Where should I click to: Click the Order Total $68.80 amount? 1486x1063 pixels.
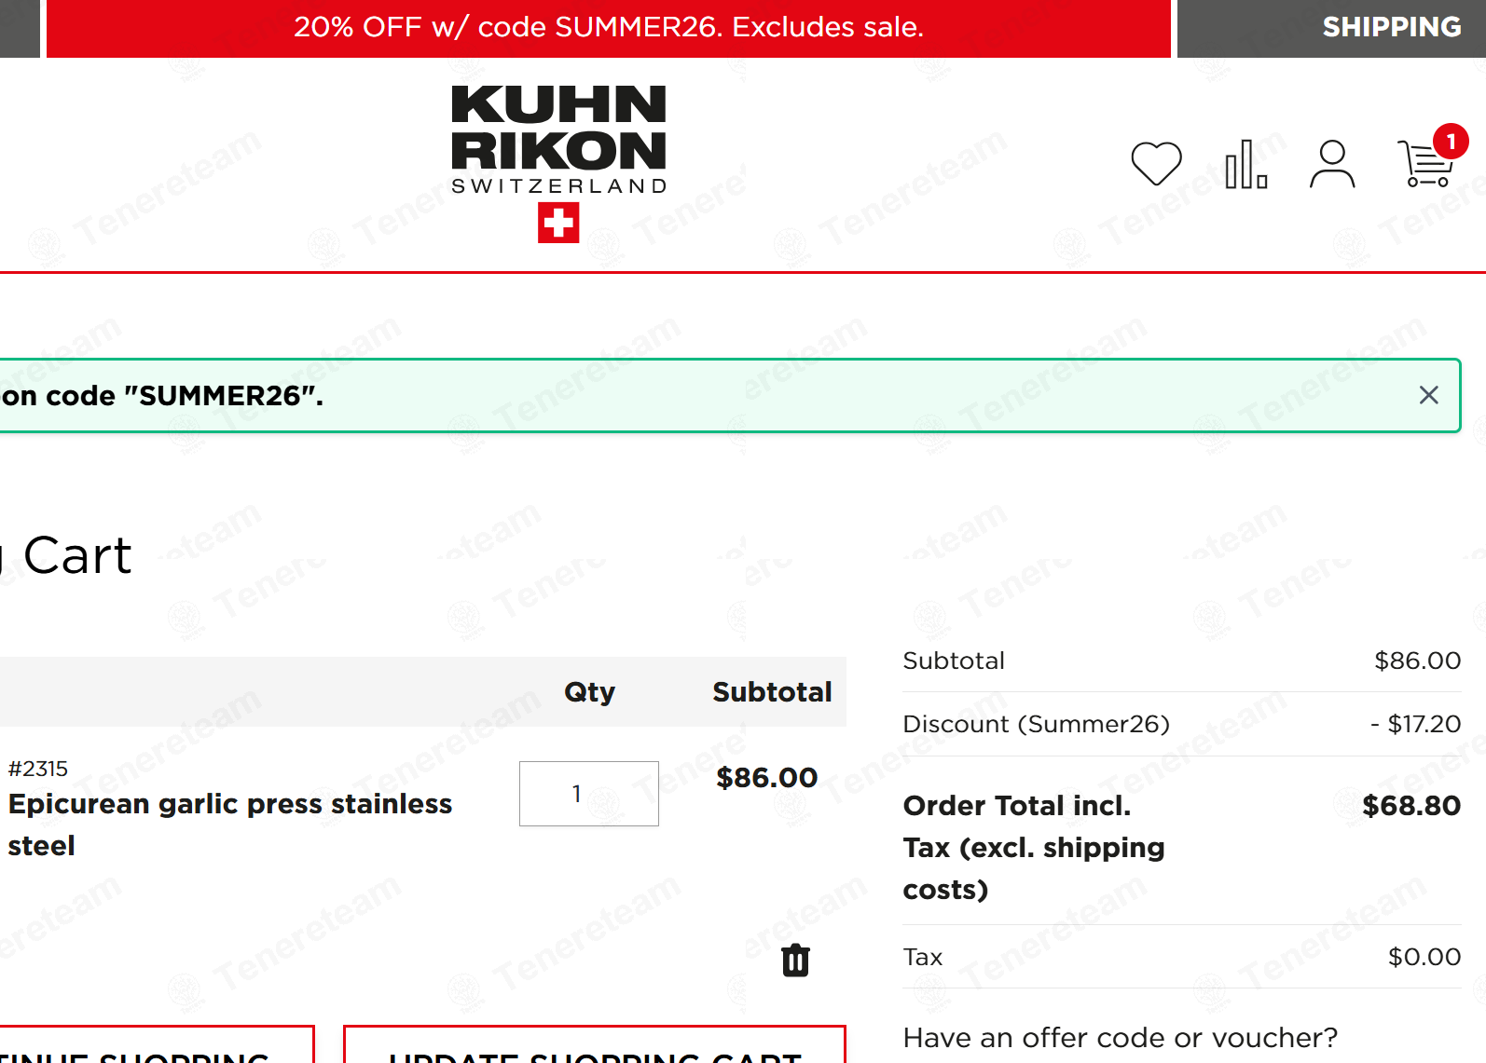tap(1411, 805)
